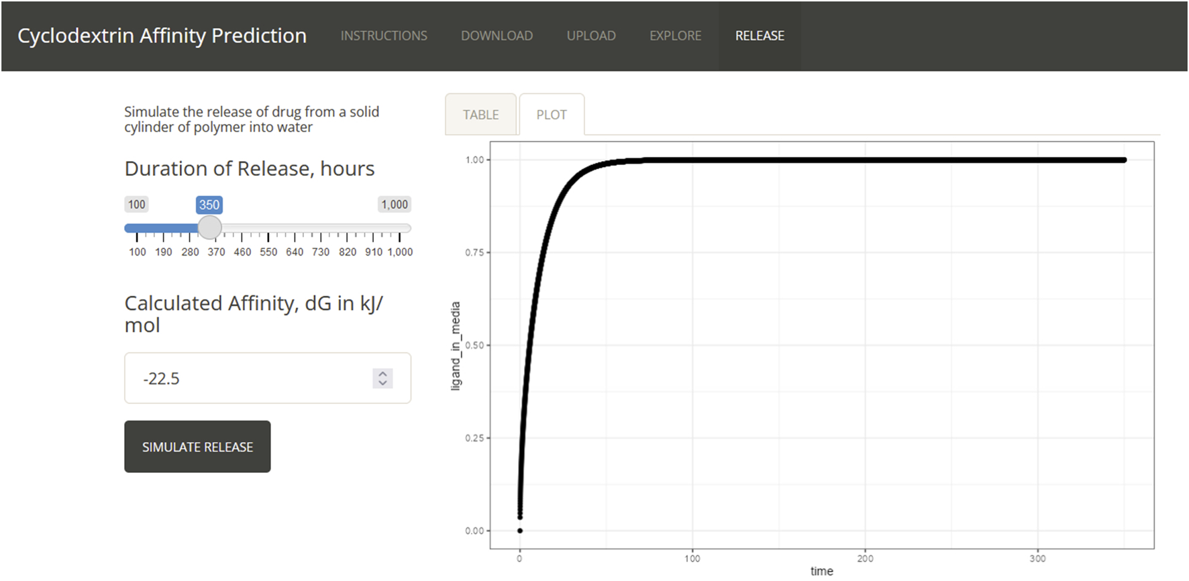Go to the DOWNLOAD page
1189x581 pixels.
pyautogui.click(x=497, y=36)
